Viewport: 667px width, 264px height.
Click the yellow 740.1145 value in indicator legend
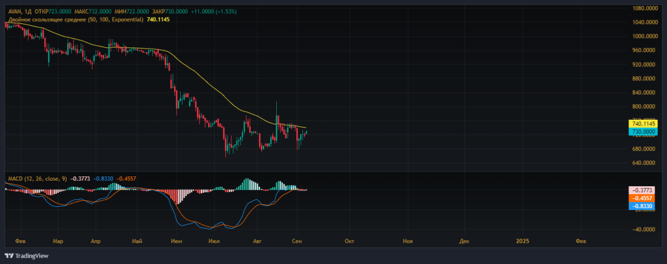pos(158,19)
